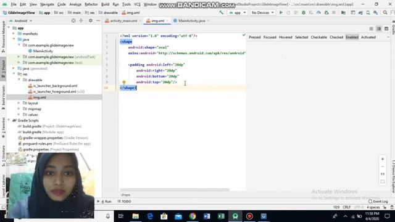Collapse the drawable folder
The width and height of the screenshot is (395, 222).
pyautogui.click(x=19, y=80)
